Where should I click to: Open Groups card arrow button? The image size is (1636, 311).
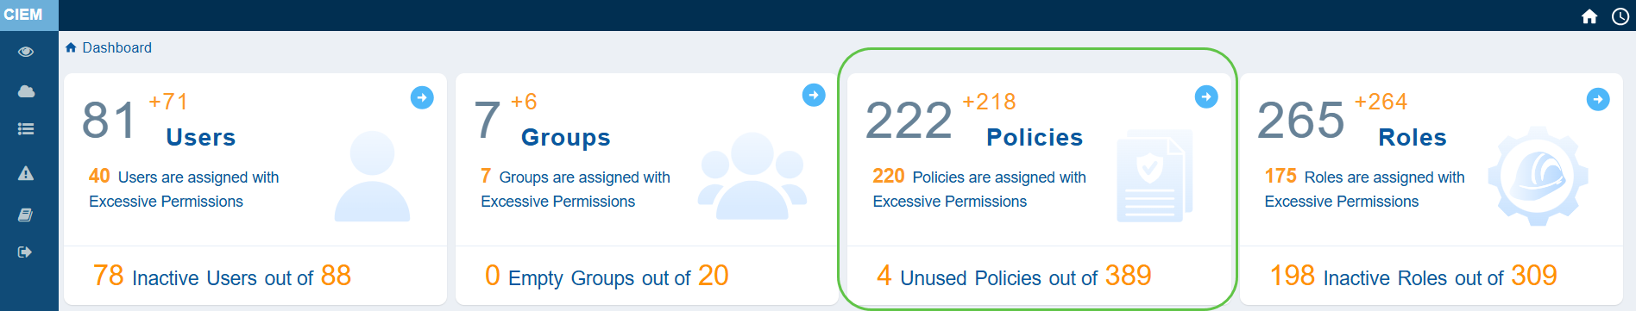pos(814,95)
